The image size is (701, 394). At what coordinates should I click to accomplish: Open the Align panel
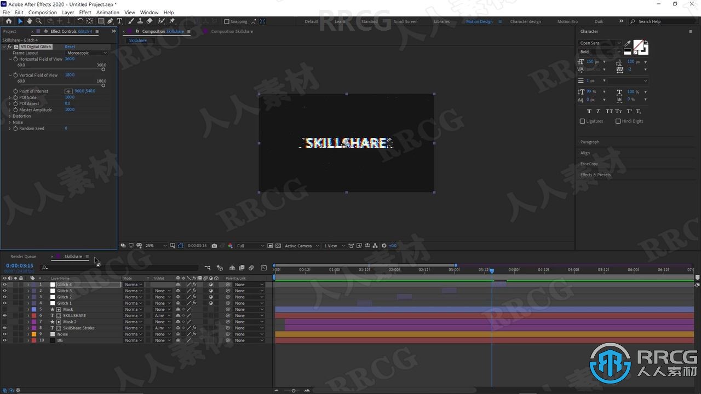(x=585, y=153)
